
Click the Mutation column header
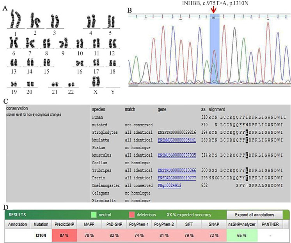point(41,224)
